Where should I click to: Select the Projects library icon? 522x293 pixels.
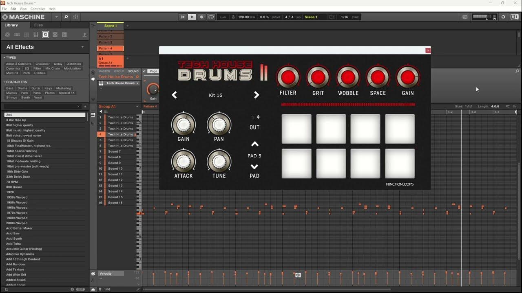pos(7,35)
